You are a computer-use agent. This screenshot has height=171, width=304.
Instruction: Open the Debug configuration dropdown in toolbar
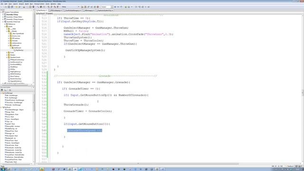[70, 7]
